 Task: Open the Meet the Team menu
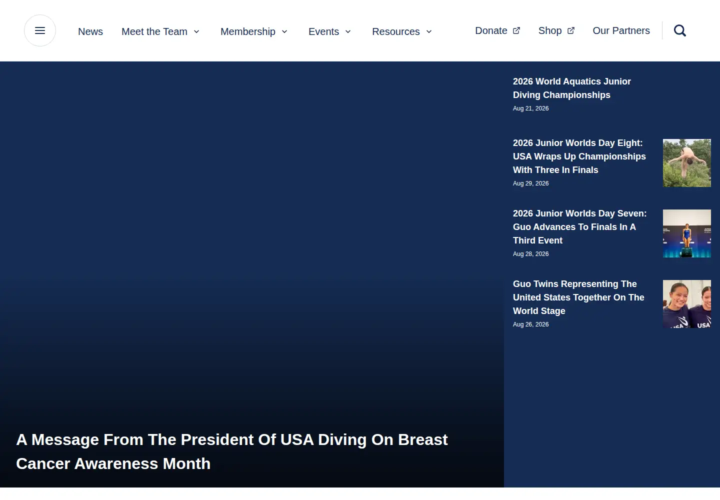154,31
